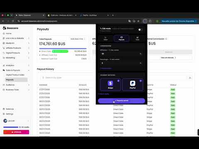Click the Audience sidebar icon
Viewport: 199px width, 149px height.
tap(4, 85)
